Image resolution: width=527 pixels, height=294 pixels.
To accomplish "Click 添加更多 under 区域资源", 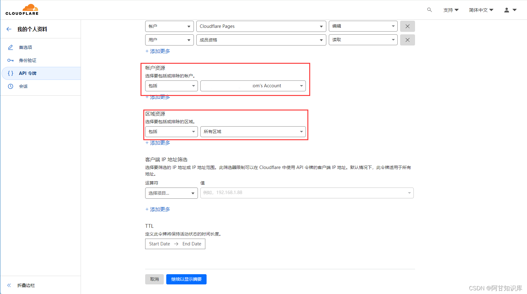I will (x=158, y=143).
